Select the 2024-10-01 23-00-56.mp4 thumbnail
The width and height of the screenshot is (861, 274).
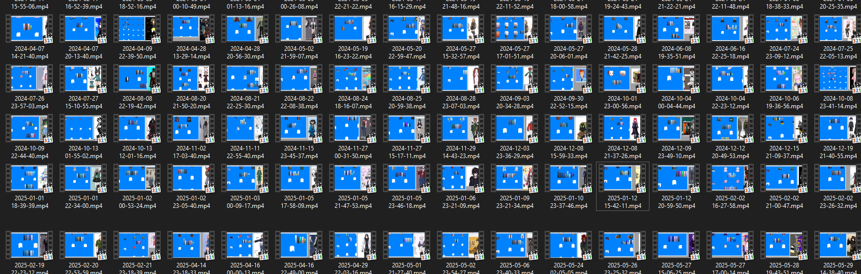click(622, 79)
